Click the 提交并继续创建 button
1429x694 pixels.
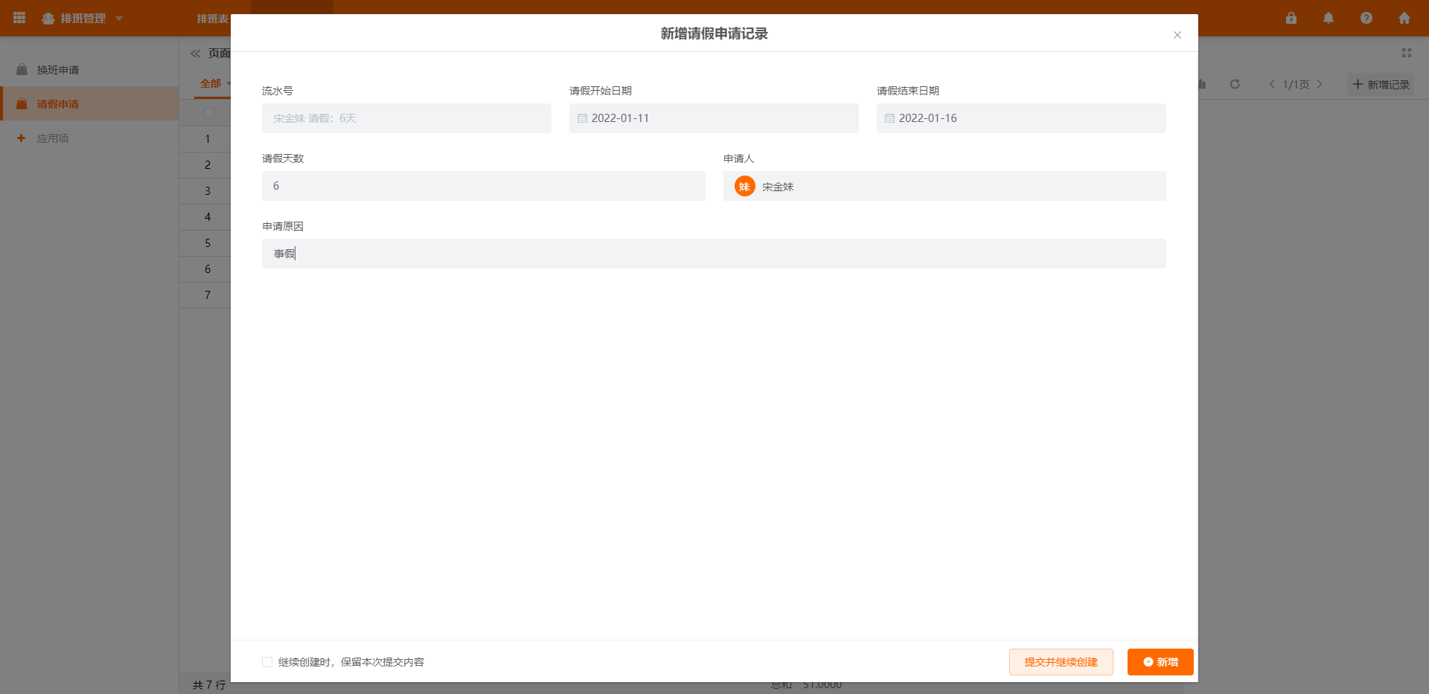pos(1061,662)
